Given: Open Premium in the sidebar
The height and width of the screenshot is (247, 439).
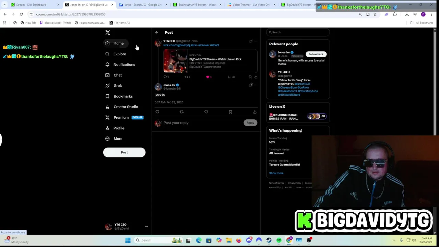Looking at the screenshot, I should [x=124, y=117].
